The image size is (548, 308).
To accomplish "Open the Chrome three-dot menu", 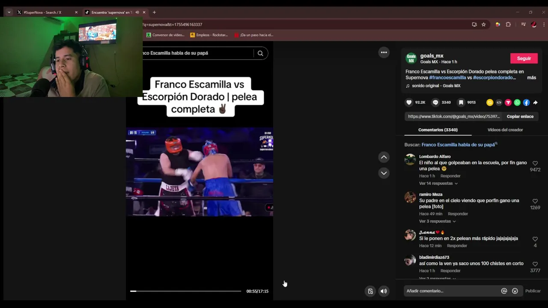I will point(544,24).
